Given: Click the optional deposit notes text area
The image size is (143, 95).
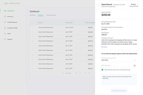Looking at the screenshot, I should click(x=119, y=79).
